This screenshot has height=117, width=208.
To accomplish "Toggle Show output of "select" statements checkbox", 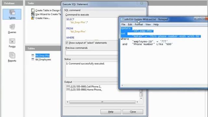I will [x=67, y=43].
